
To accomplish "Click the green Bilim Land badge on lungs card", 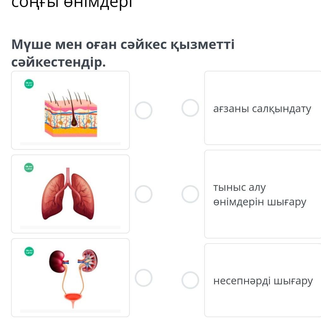I will (29, 167).
